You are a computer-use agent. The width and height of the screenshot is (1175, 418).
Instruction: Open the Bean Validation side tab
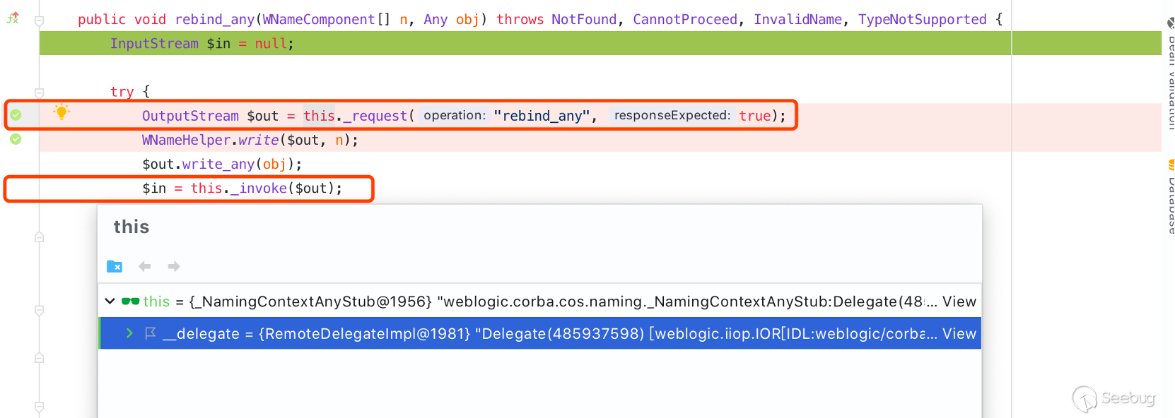[1170, 74]
